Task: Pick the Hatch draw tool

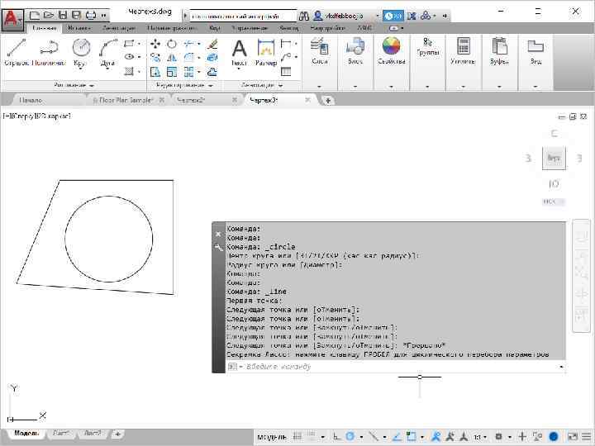Action: (x=129, y=71)
